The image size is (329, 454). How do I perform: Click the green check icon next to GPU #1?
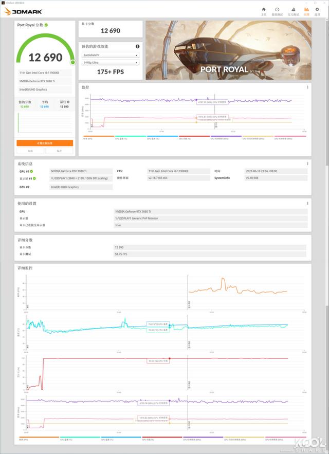click(x=31, y=171)
